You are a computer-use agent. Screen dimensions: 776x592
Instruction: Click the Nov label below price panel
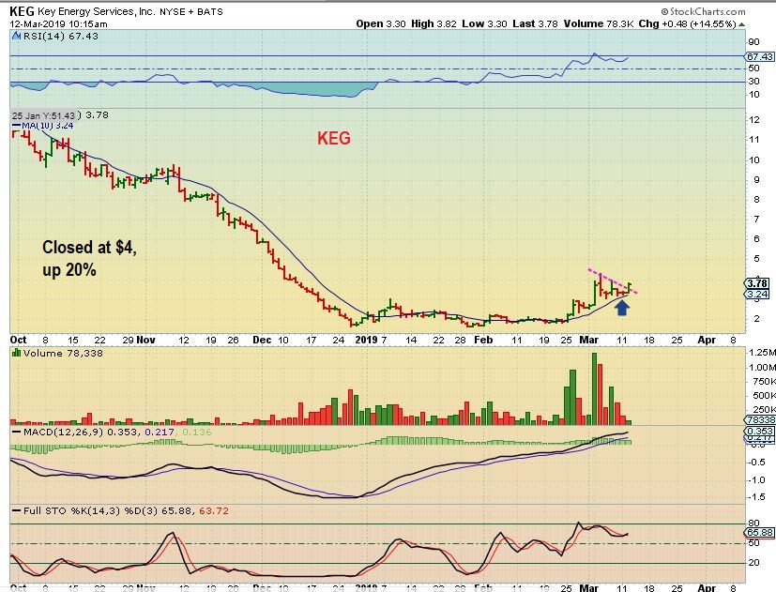146,340
